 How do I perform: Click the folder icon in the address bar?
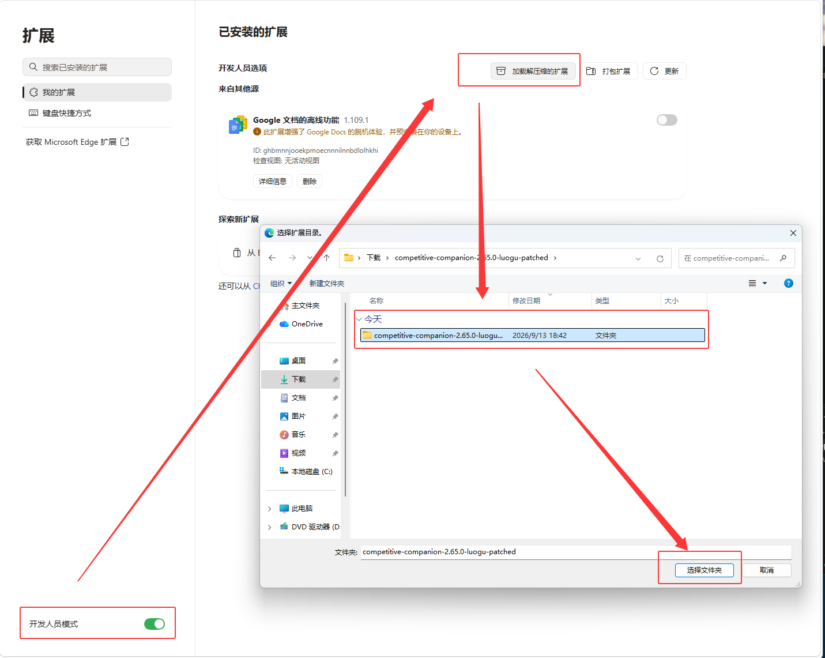(x=349, y=258)
